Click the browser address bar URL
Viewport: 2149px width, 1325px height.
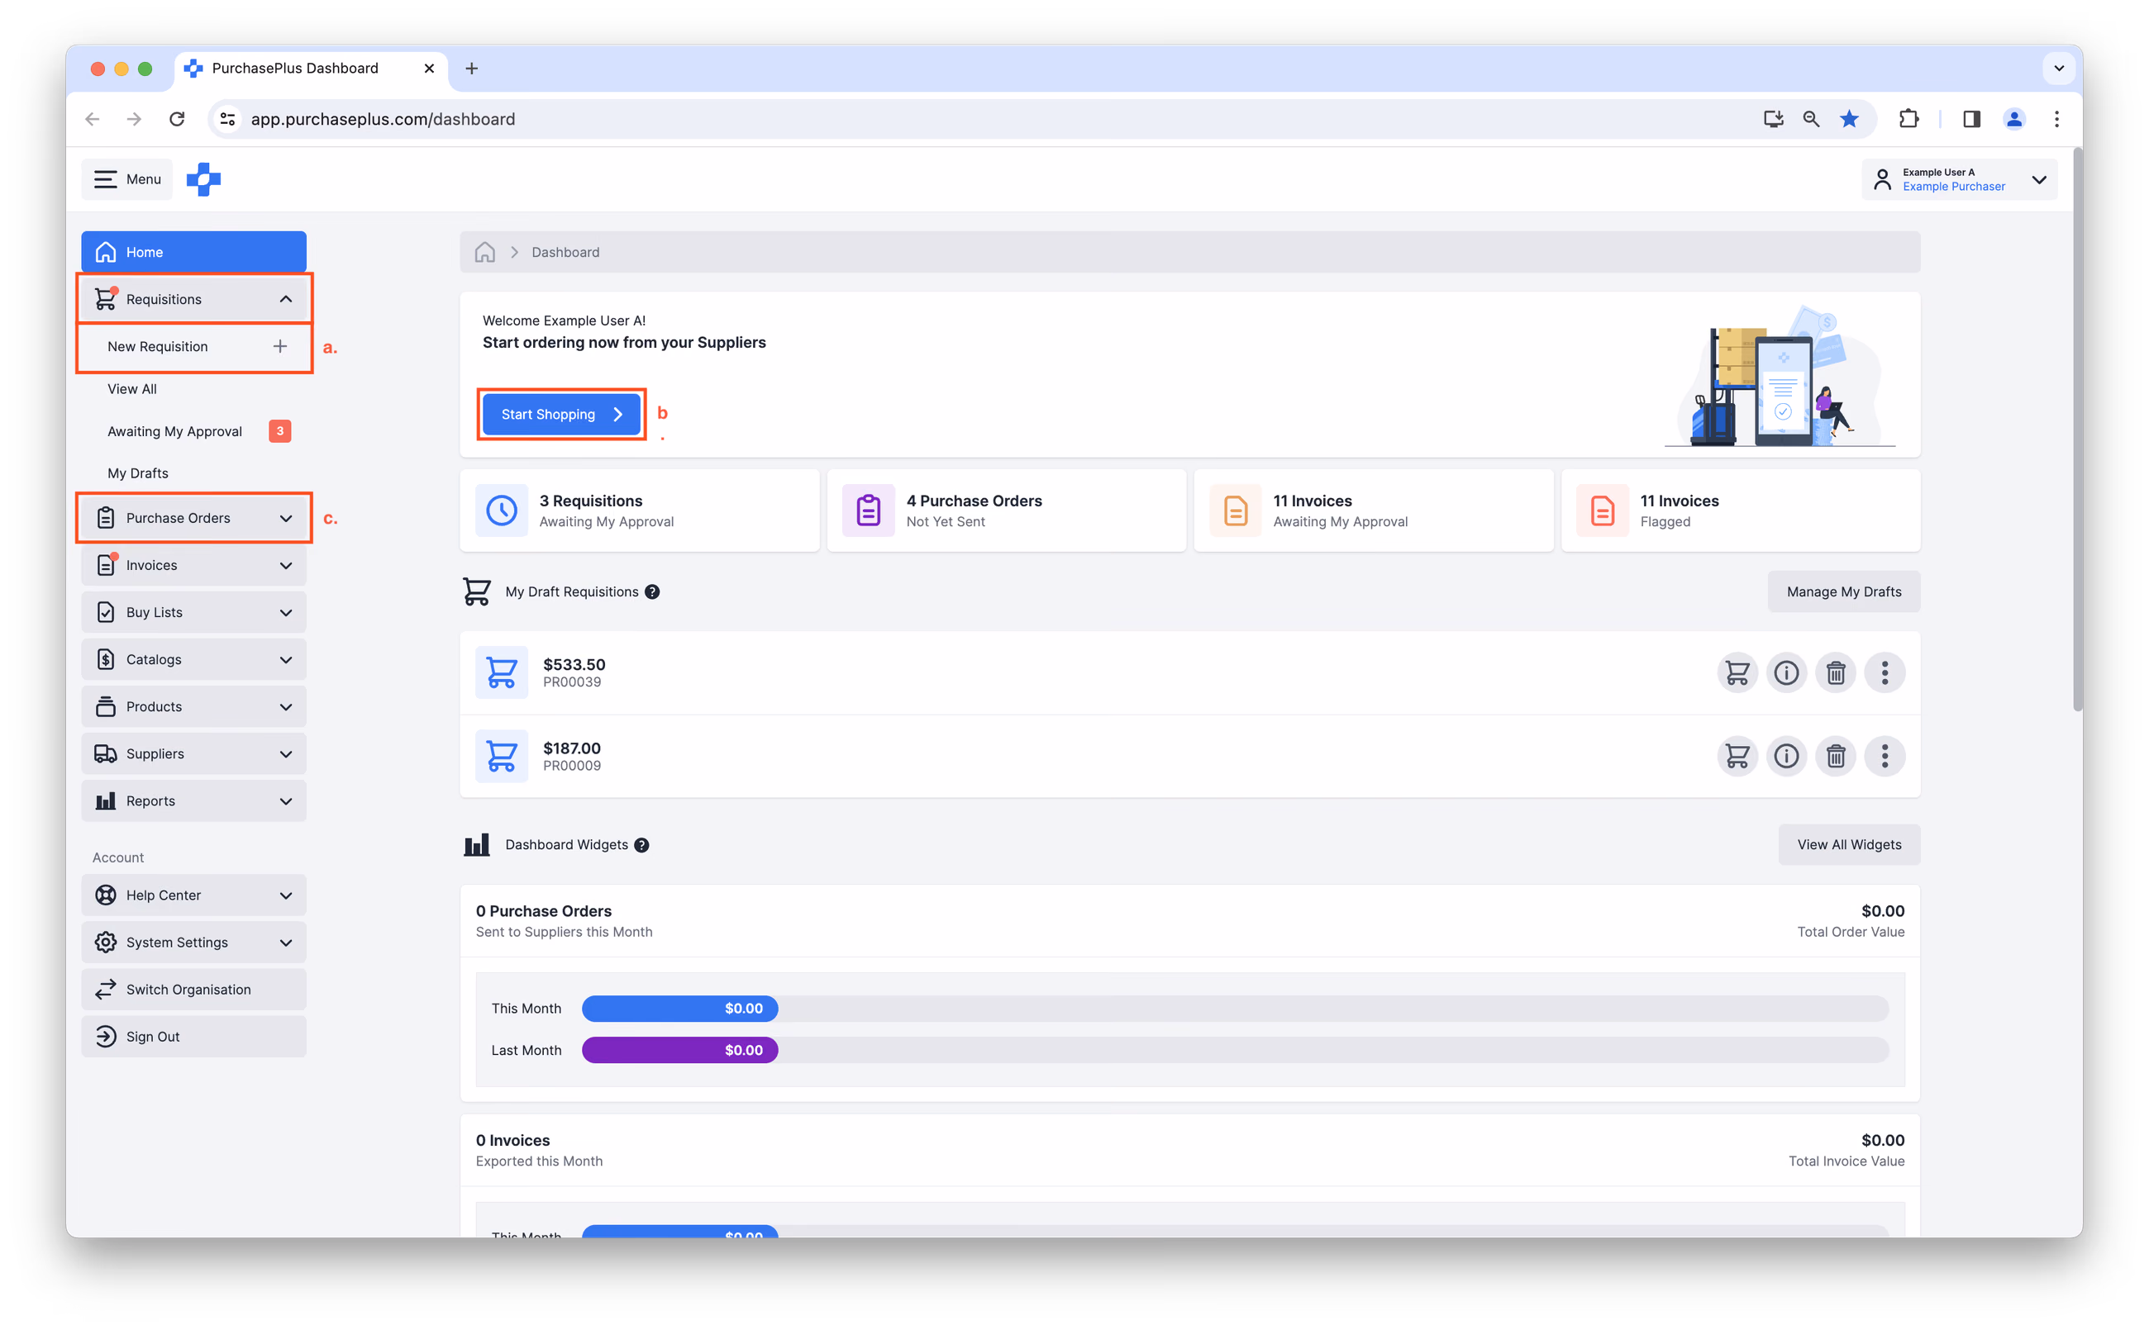(384, 119)
